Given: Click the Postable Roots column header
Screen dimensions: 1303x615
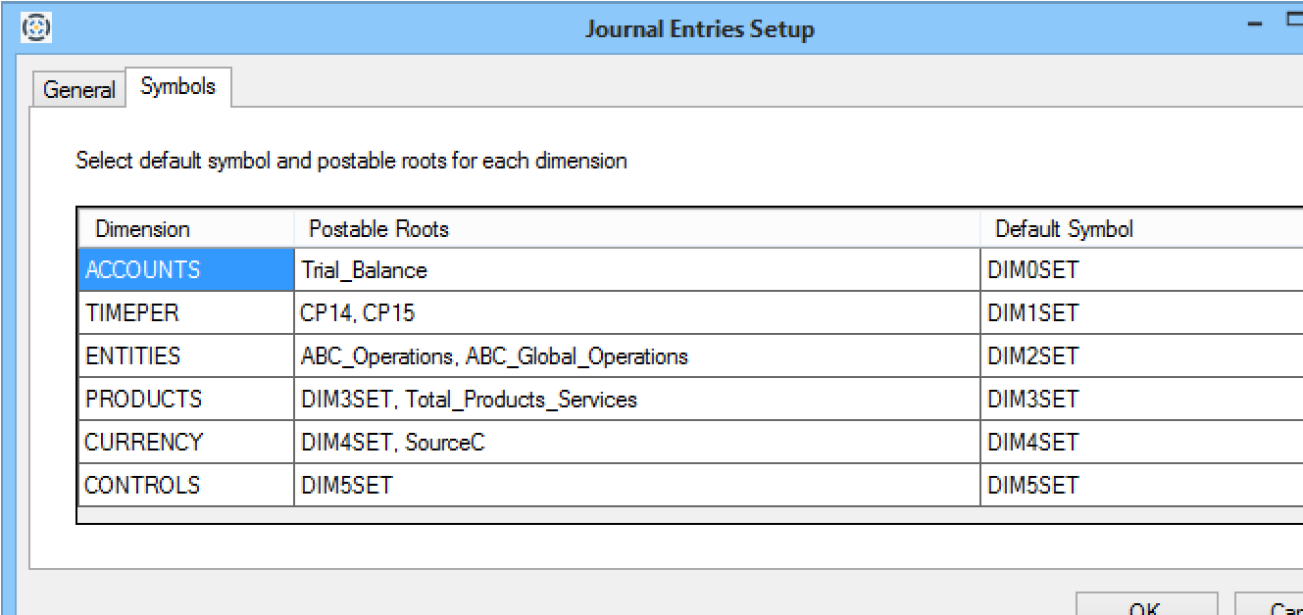Looking at the screenshot, I should pyautogui.click(x=636, y=229).
